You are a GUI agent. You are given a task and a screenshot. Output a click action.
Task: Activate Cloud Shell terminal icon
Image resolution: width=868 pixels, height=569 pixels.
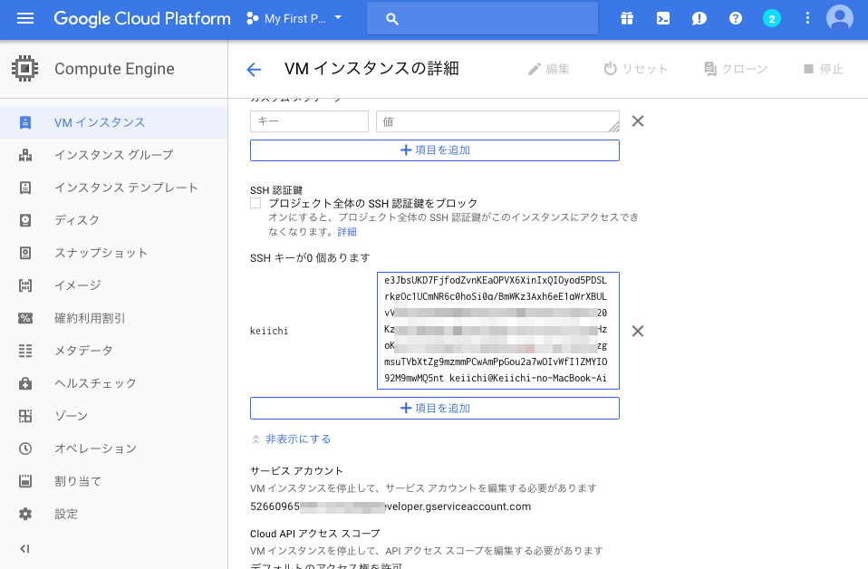(662, 18)
